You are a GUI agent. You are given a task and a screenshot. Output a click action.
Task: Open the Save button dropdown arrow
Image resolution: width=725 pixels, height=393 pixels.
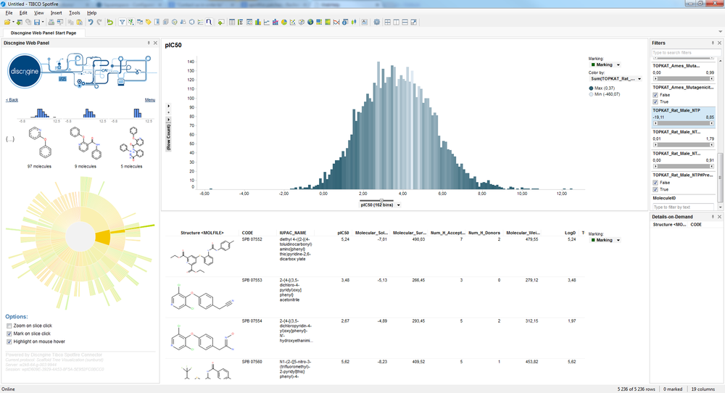pos(43,22)
